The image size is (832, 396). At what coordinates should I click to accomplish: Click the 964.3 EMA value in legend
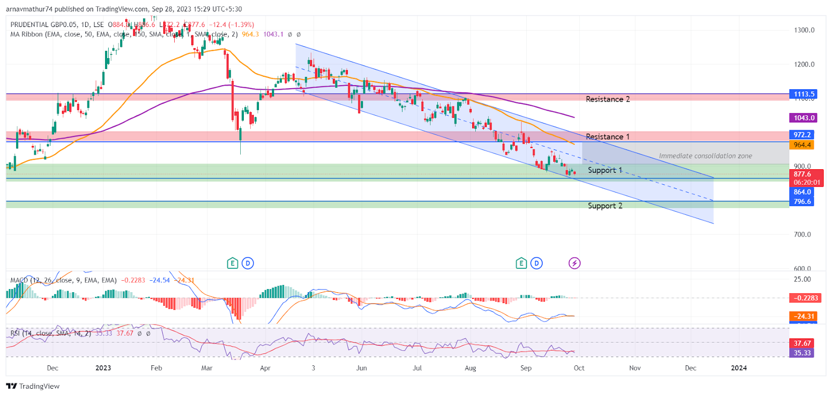(x=250, y=34)
